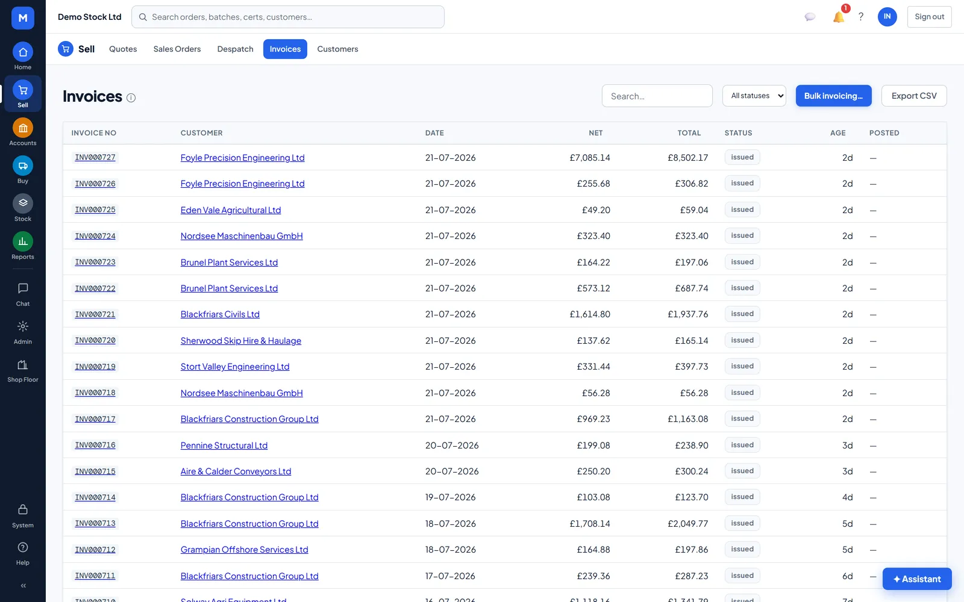
Task: Open invoice INV000715
Action: 95,471
